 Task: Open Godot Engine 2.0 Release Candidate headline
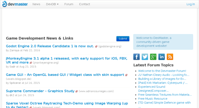point(50,46)
